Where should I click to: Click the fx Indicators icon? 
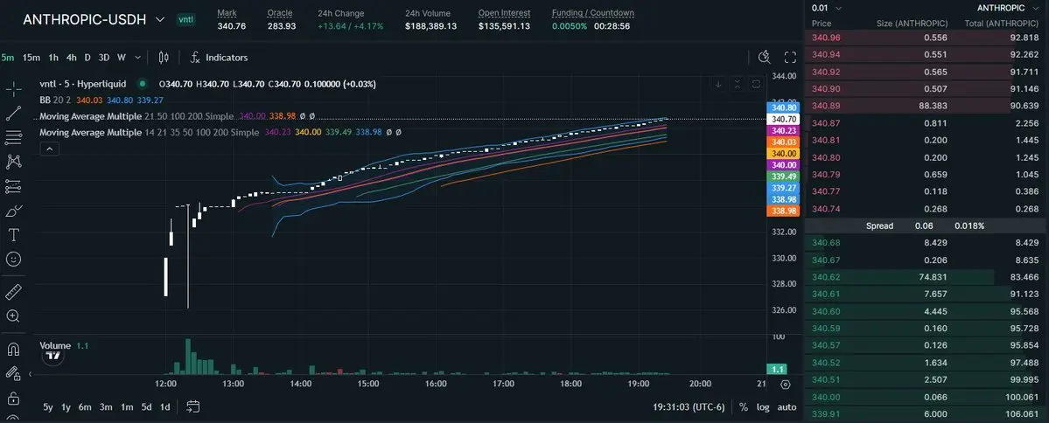point(195,58)
